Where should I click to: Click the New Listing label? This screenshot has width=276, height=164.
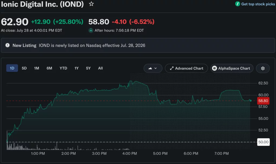coord(24,45)
